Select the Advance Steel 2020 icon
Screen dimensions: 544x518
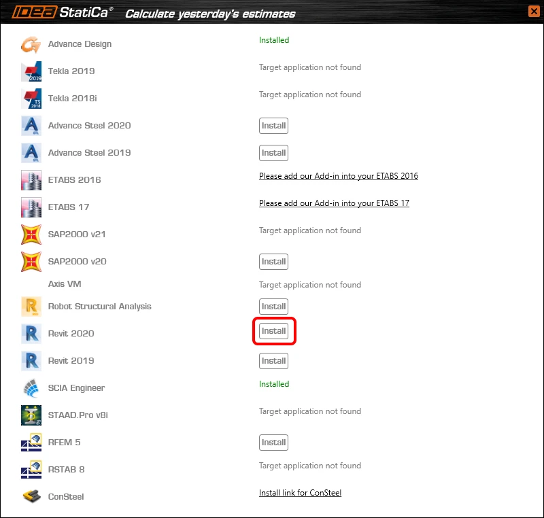31,126
